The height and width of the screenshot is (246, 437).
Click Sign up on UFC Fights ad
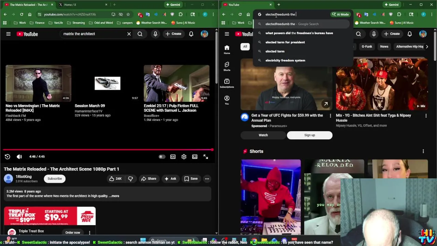click(310, 135)
